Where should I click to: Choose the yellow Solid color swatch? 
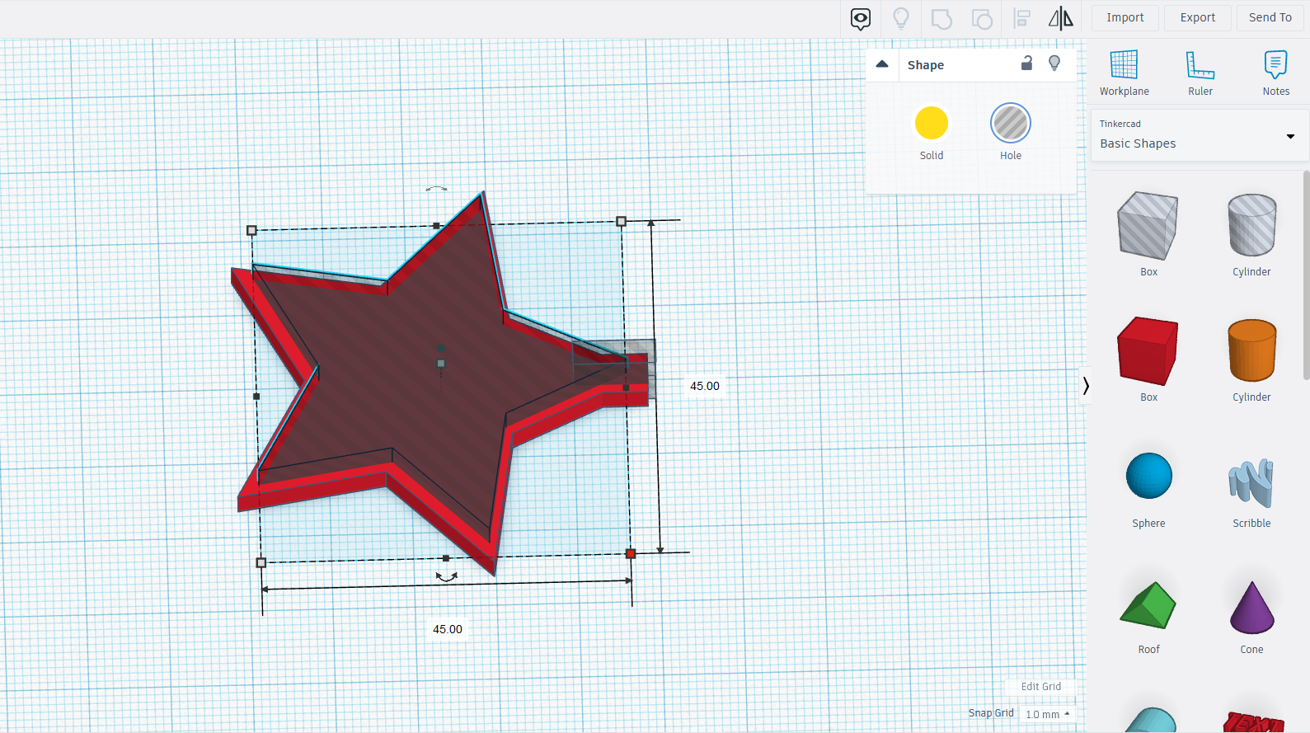point(932,123)
